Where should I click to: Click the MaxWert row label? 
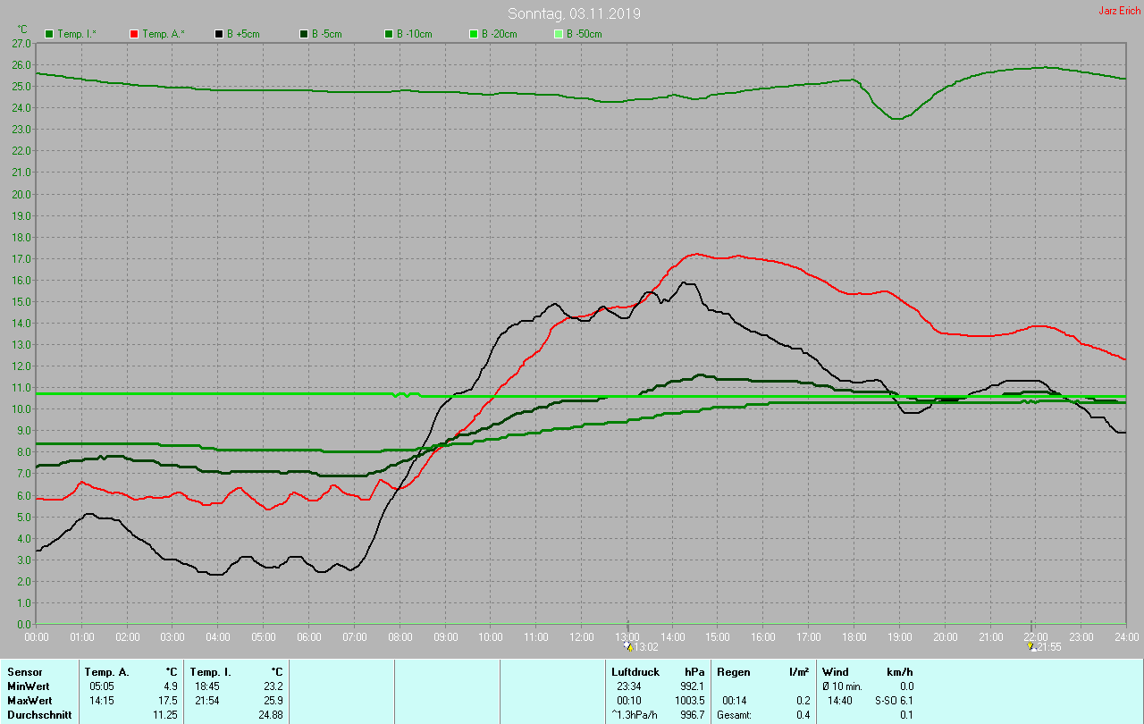(29, 700)
